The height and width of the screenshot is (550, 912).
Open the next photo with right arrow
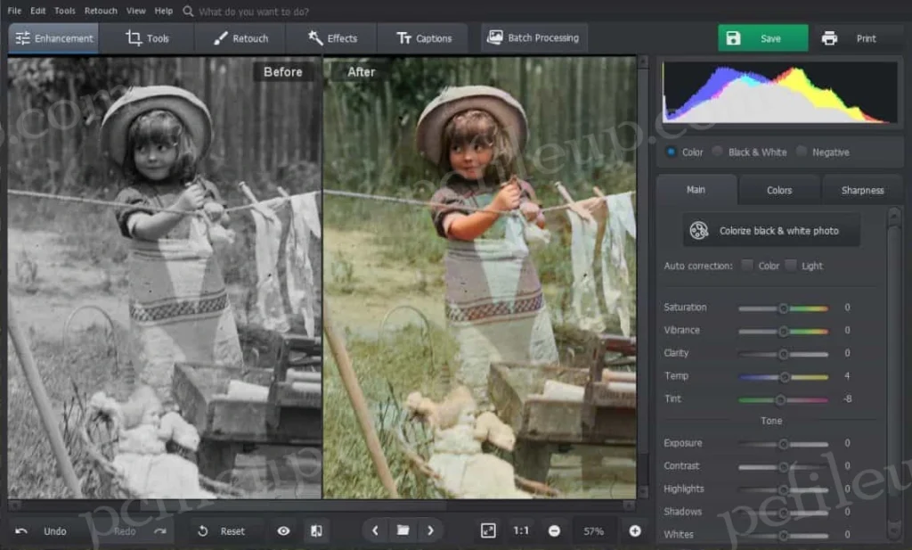coord(431,529)
